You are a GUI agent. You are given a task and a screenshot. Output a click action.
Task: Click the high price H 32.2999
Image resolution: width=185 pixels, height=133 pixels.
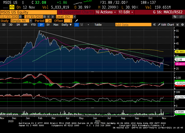point(108,7)
